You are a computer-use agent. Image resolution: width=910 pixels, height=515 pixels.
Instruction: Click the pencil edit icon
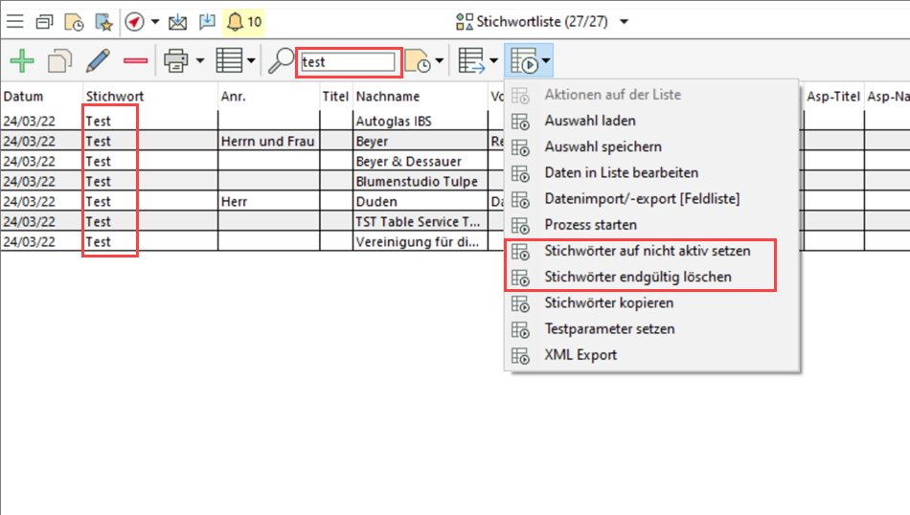98,62
